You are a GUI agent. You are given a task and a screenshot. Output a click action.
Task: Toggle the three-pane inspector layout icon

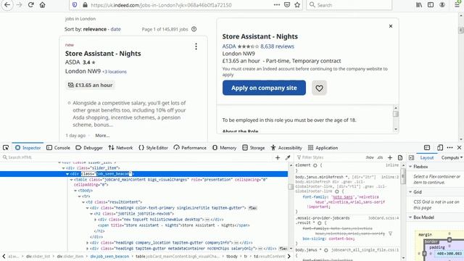pyautogui.click(x=411, y=157)
